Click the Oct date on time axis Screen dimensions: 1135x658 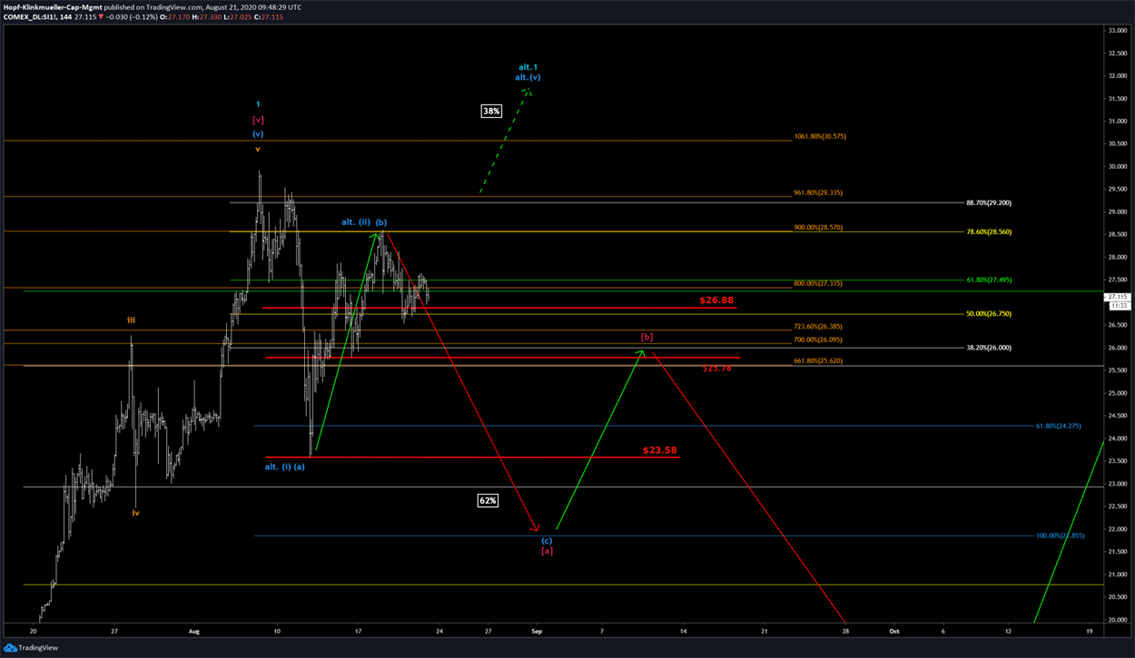pyautogui.click(x=894, y=630)
